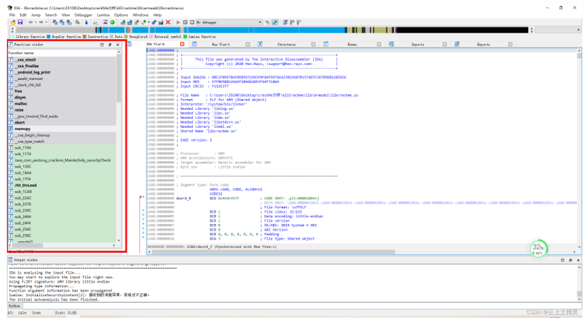Click the Open file toolbar icon
588x323 pixels.
tap(13, 22)
